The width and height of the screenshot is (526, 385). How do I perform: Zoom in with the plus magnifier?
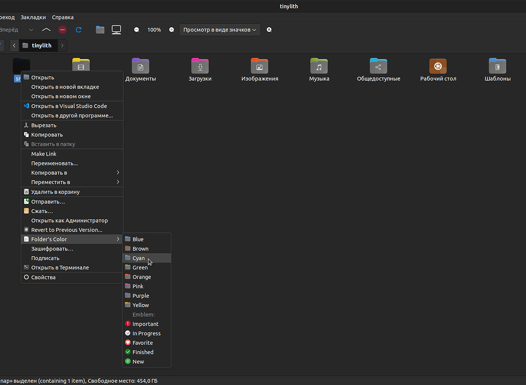coord(172,30)
